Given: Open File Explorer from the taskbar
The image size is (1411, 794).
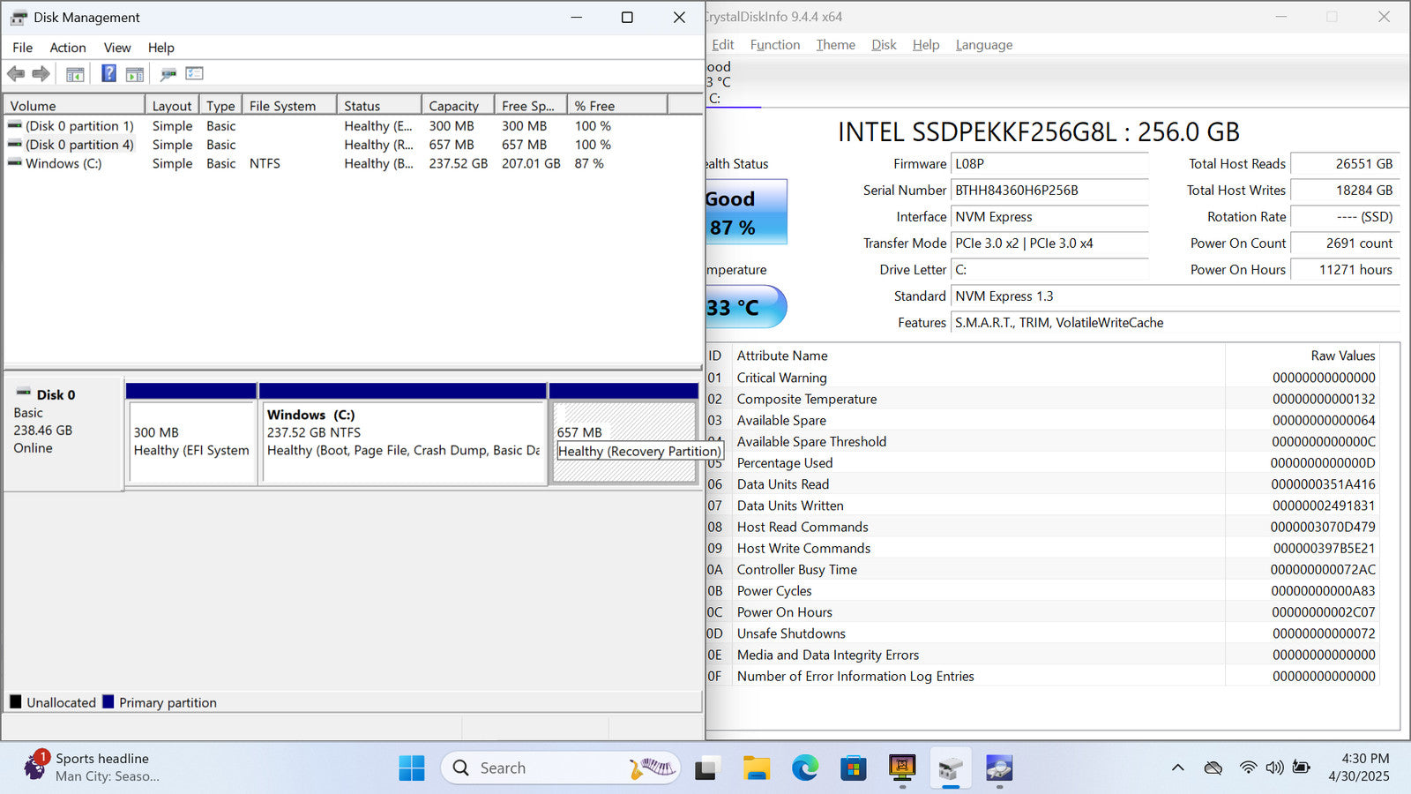Looking at the screenshot, I should (756, 768).
